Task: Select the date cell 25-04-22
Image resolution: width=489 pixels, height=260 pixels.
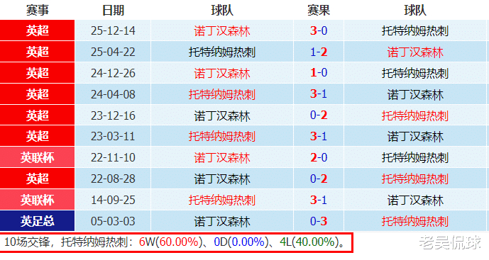Action: pyautogui.click(x=113, y=52)
